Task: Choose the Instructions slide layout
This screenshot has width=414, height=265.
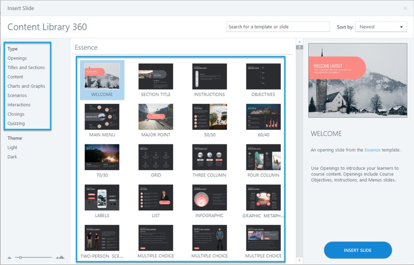Action: (x=209, y=77)
